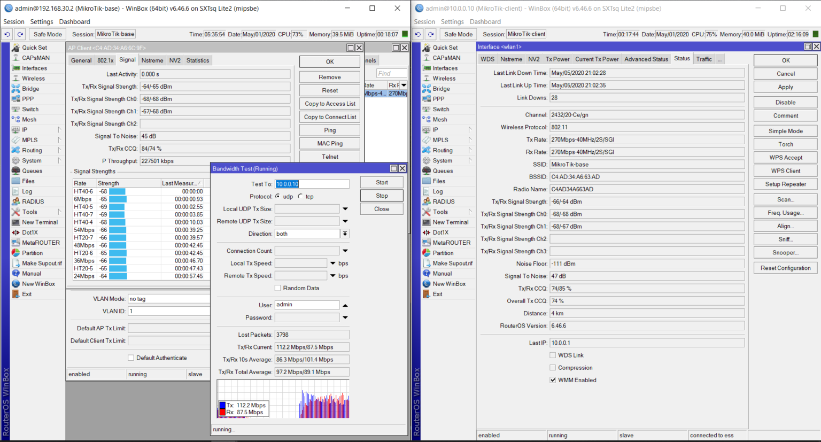
Task: Open Mesh in MikroTik-client sidebar
Action: tap(440, 120)
